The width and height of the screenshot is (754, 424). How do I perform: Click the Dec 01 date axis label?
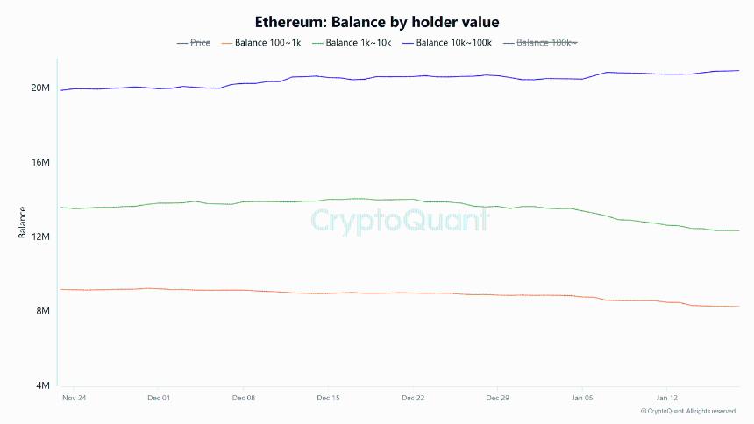[159, 398]
